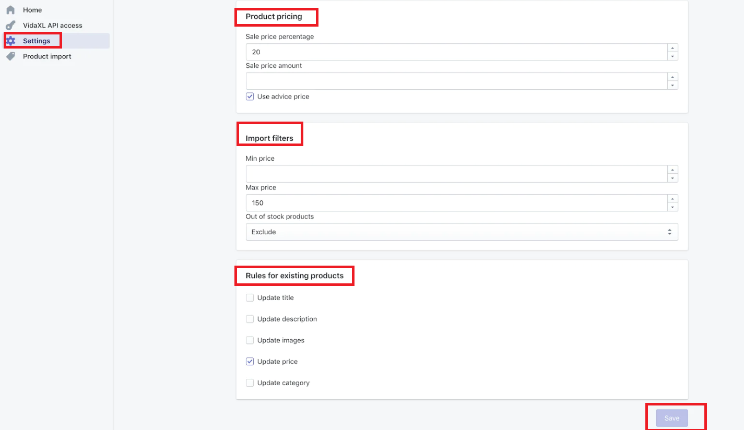Enable Update category checkbox
Image resolution: width=744 pixels, height=430 pixels.
pos(250,383)
